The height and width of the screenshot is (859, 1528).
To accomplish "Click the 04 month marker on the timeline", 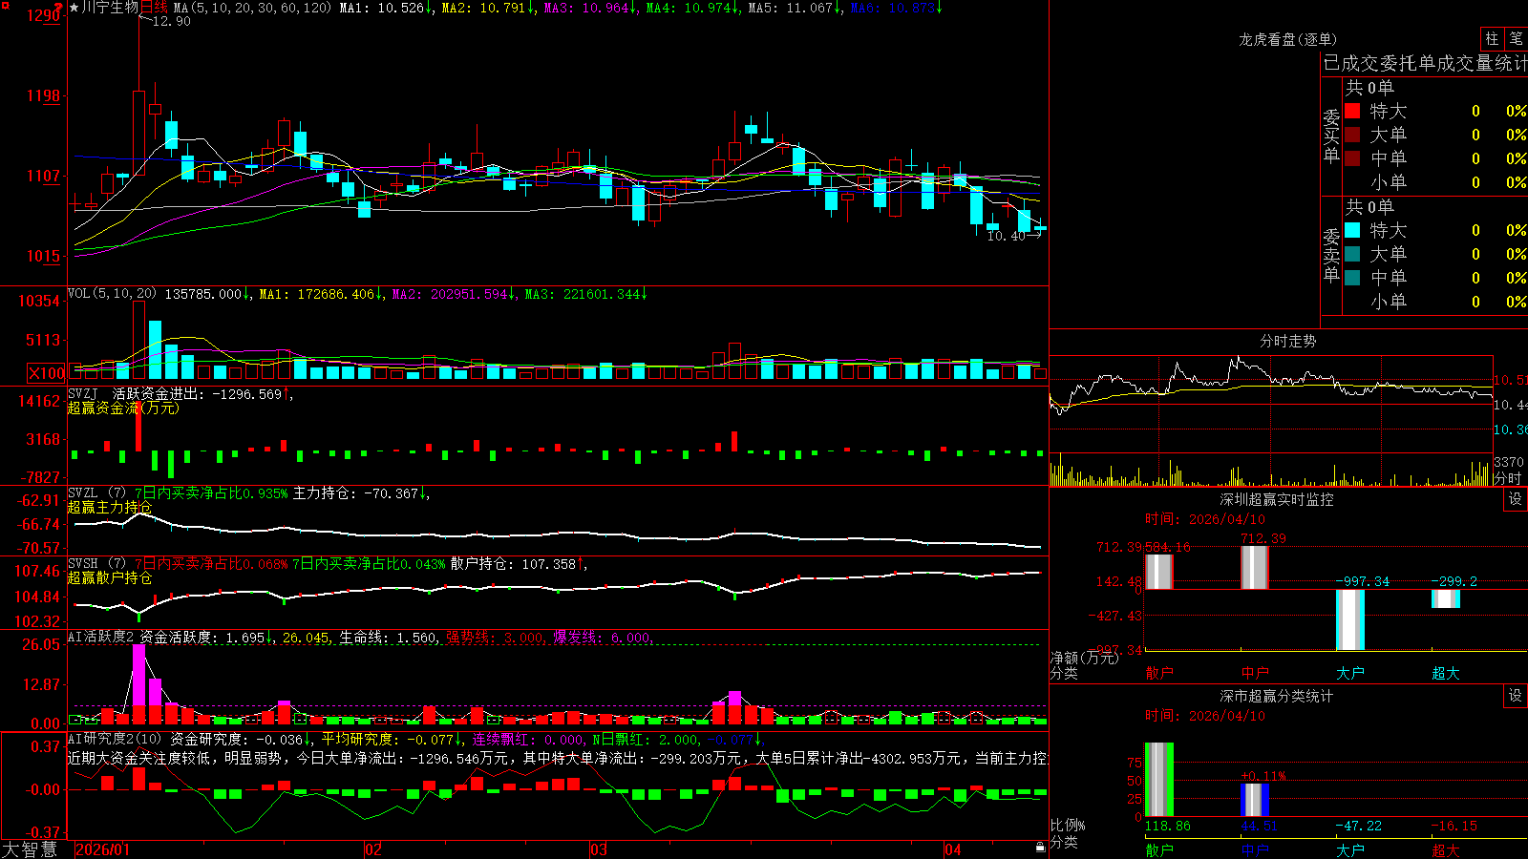I will coord(953,849).
